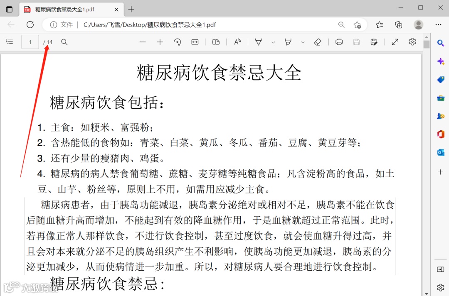The width and height of the screenshot is (449, 296).
Task: Select the 糖尿病饮食禁忌大全1.pdf tab
Action: pos(72,10)
